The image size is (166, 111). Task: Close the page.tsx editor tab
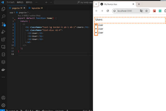tap(24, 8)
